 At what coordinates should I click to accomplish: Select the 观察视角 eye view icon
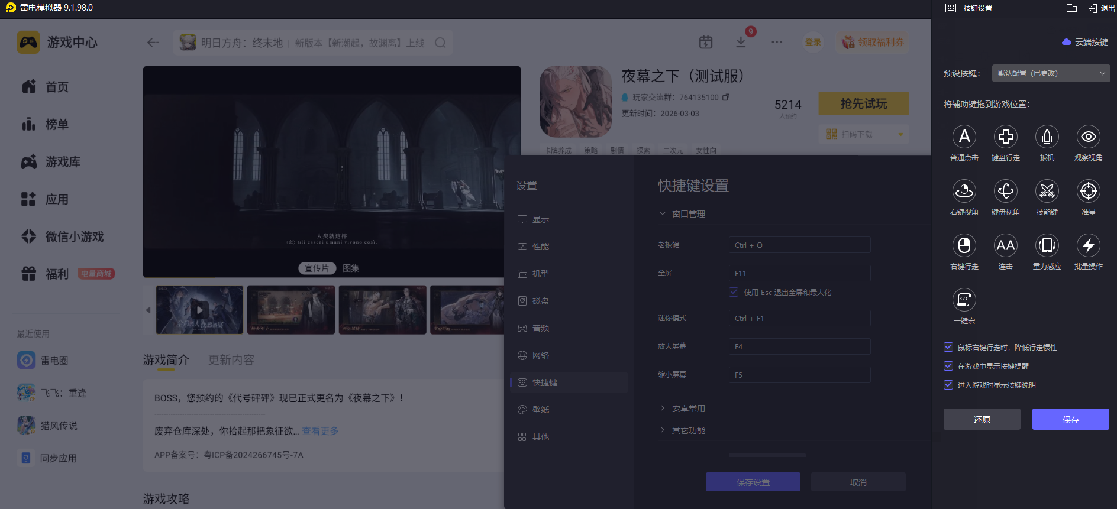coord(1089,137)
